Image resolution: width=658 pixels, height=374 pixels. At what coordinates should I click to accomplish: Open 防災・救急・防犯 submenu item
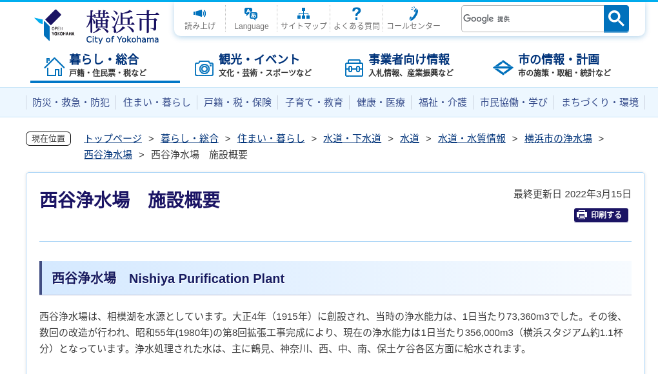point(71,102)
